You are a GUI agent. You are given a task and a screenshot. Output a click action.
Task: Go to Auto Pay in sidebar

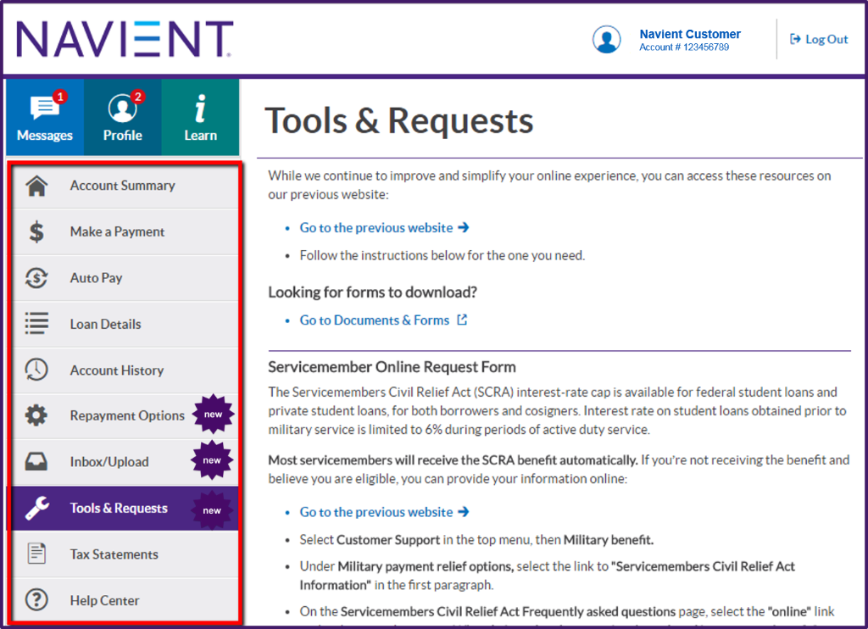[x=125, y=278]
